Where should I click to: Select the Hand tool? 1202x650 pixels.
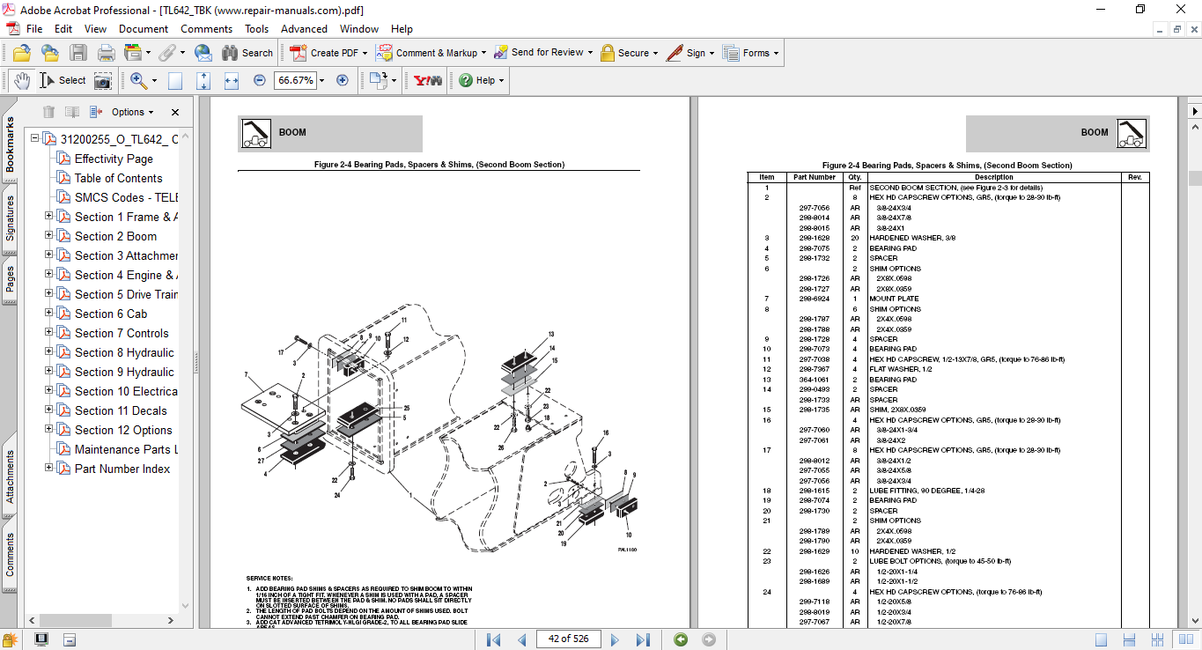[x=21, y=80]
